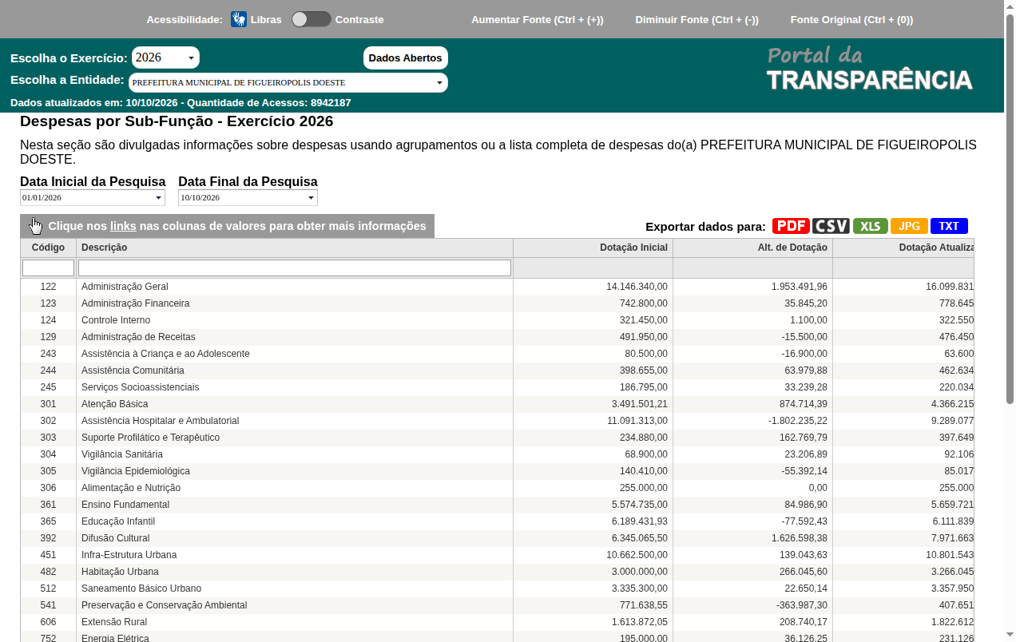Viewport: 1016px width, 642px height.
Task: Click the Dotação Inicial column header
Action: point(593,248)
